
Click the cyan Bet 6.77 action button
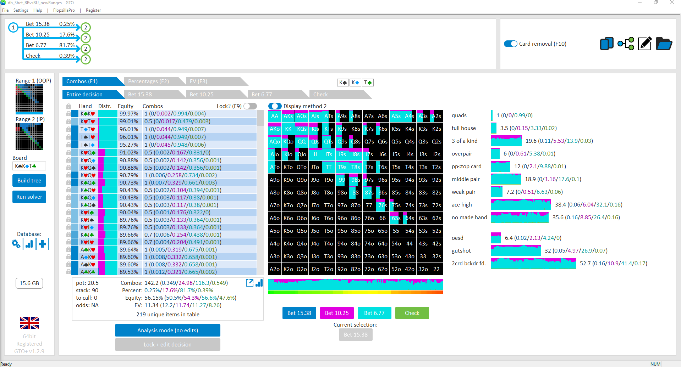click(374, 313)
